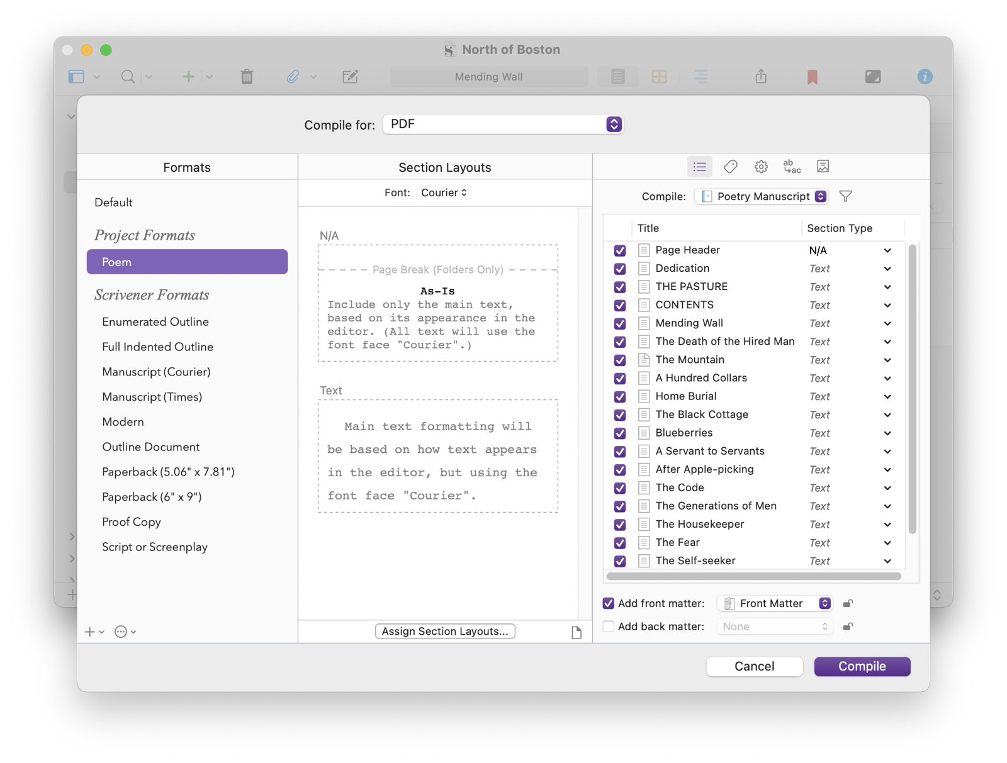
Task: Click the Compile button
Action: [x=862, y=667]
